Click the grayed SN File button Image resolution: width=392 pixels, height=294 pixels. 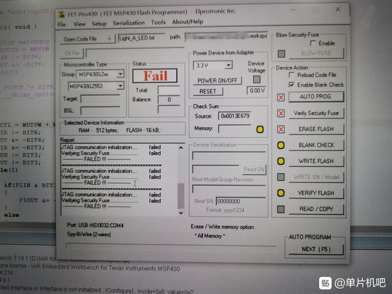pyautogui.click(x=72, y=53)
